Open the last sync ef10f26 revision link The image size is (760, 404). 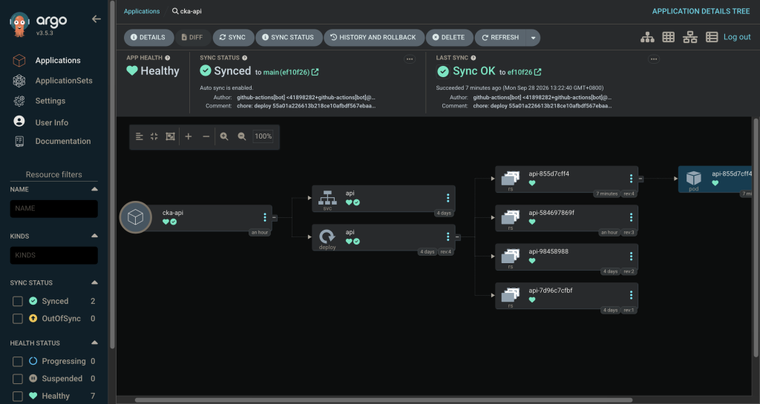click(x=524, y=72)
